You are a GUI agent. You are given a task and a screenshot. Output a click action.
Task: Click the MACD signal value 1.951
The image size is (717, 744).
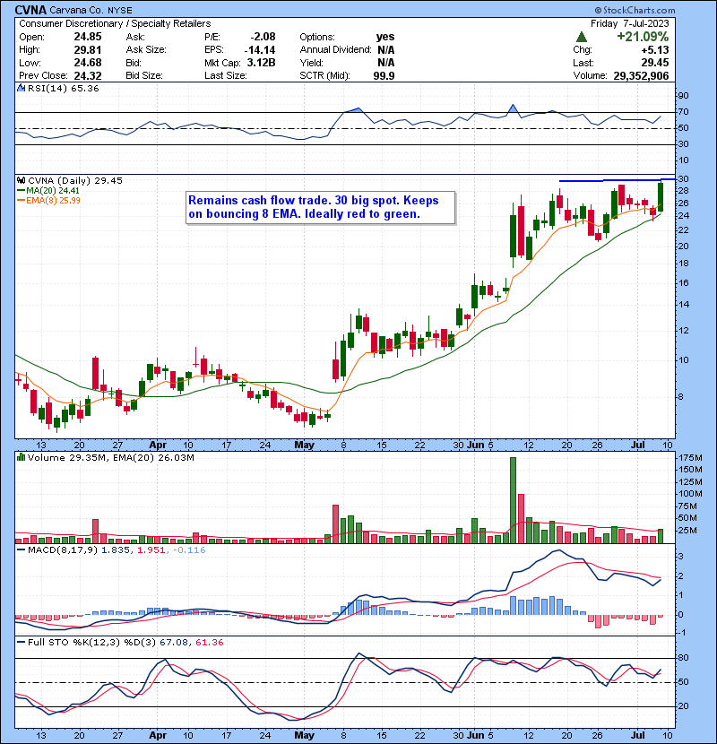[x=151, y=550]
